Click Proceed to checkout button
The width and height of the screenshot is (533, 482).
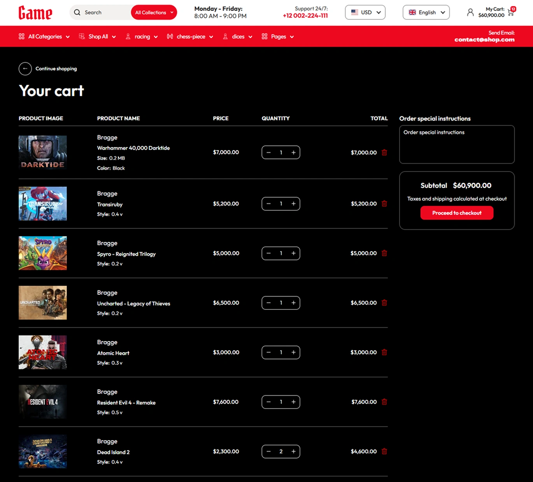pyautogui.click(x=457, y=213)
